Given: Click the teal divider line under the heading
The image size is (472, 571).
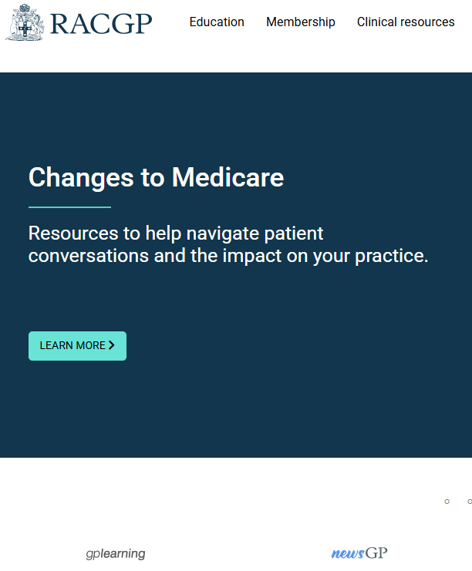Looking at the screenshot, I should click(69, 207).
